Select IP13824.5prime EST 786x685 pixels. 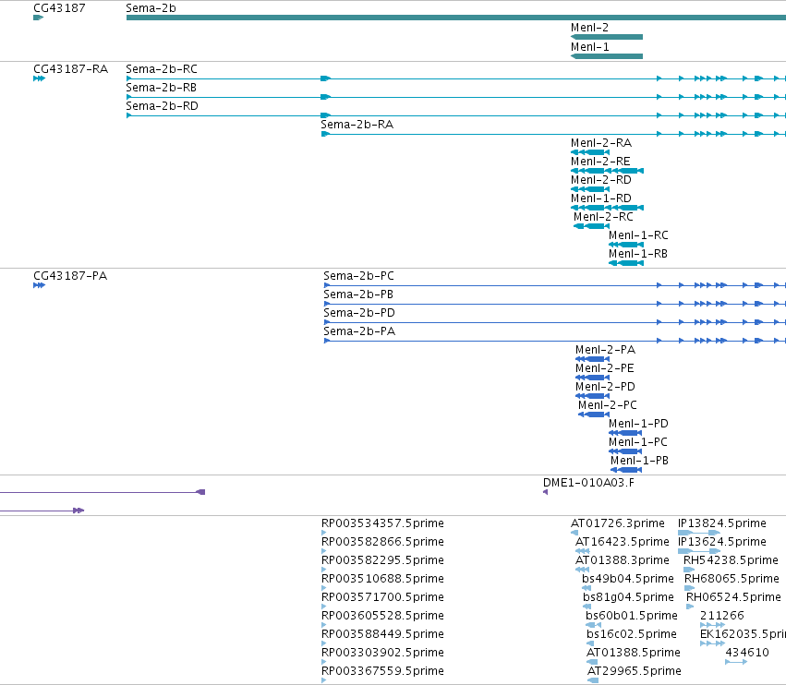(699, 533)
